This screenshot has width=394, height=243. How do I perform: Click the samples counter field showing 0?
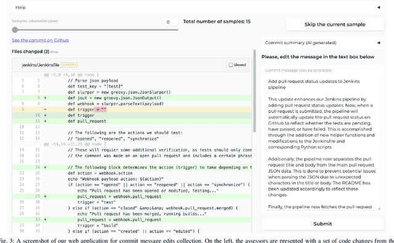pos(170,22)
